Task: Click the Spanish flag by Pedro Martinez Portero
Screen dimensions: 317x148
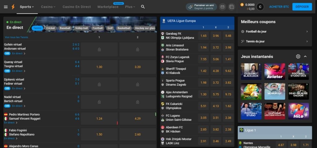Action: [6, 115]
